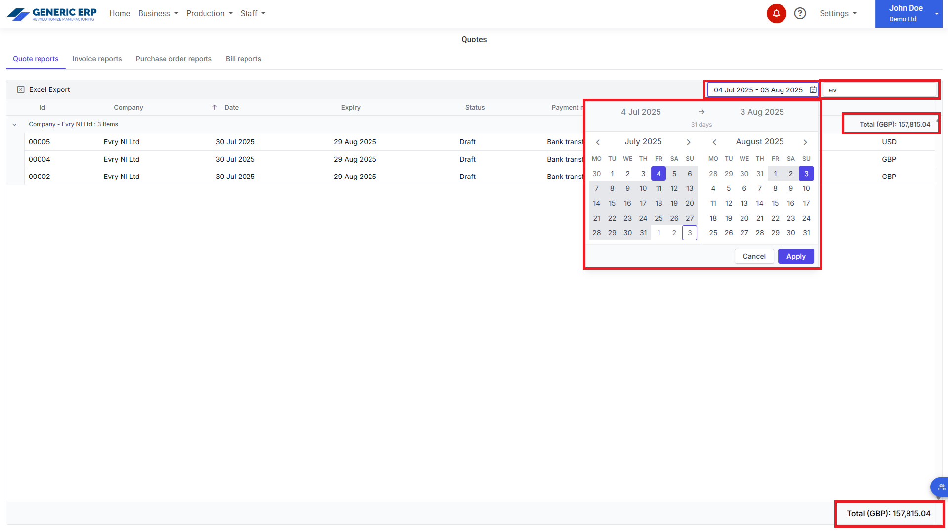Select July 15 in the calendar
This screenshot has width=948, height=532.
tap(612, 203)
